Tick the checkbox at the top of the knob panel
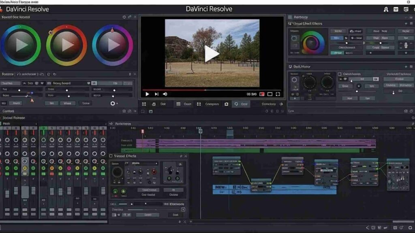 (x=340, y=74)
